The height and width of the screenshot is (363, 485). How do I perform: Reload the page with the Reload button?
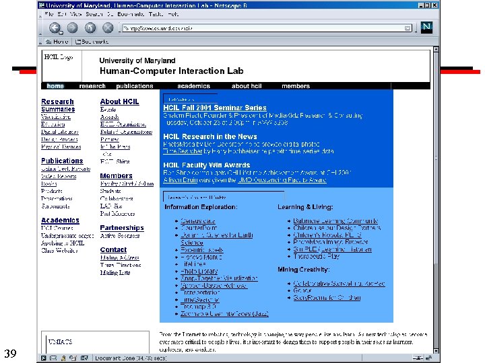90,28
